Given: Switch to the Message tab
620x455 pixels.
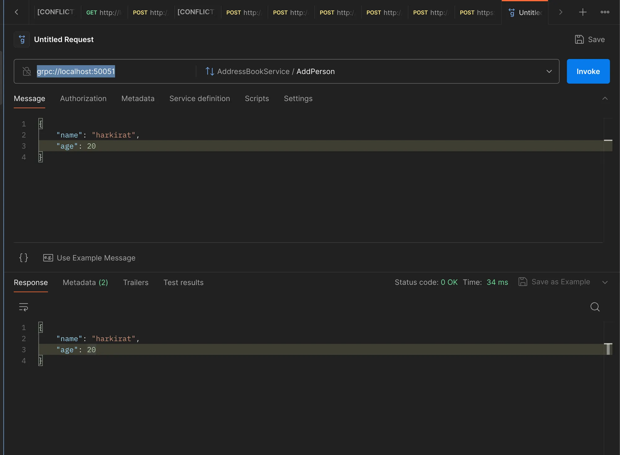Looking at the screenshot, I should click(x=29, y=99).
